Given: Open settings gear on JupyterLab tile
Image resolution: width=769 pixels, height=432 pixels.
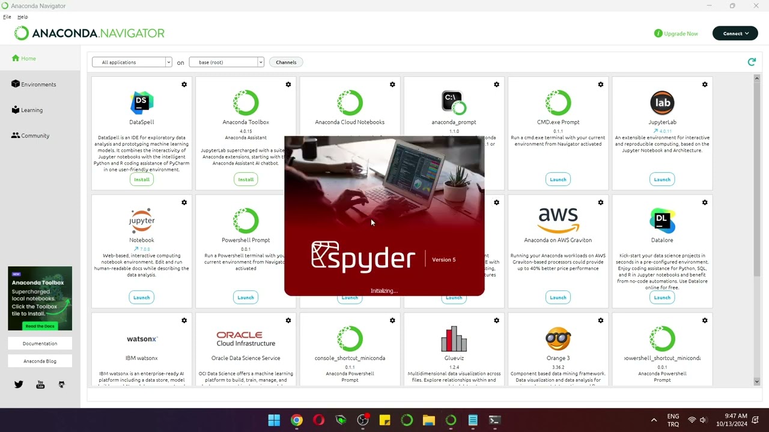Looking at the screenshot, I should [705, 85].
